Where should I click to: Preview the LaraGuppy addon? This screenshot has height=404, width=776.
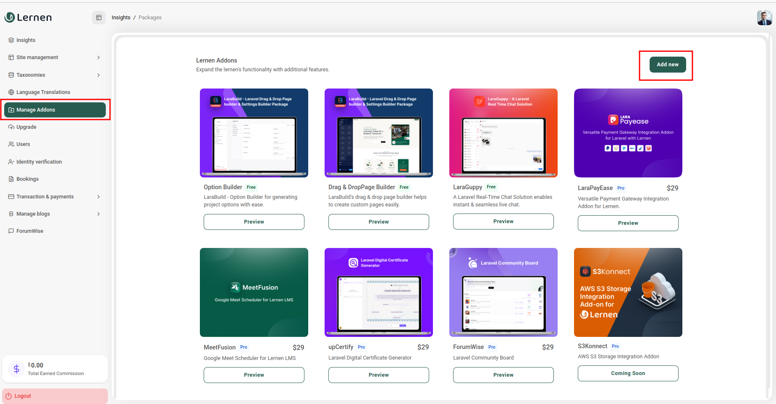(x=503, y=222)
